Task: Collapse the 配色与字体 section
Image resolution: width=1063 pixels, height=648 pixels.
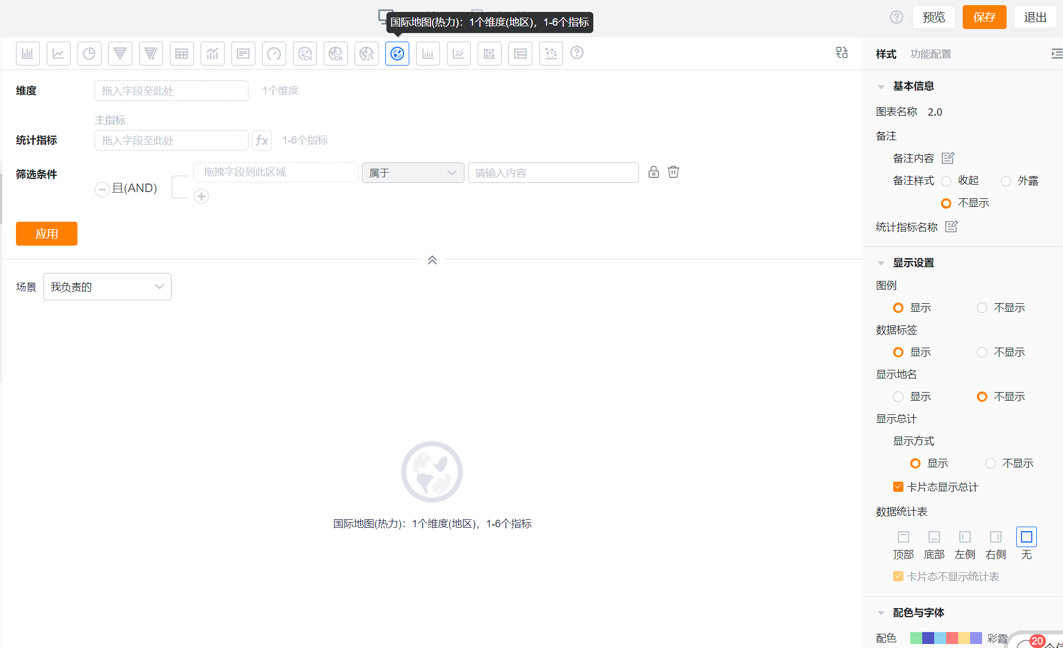Action: coord(881,613)
